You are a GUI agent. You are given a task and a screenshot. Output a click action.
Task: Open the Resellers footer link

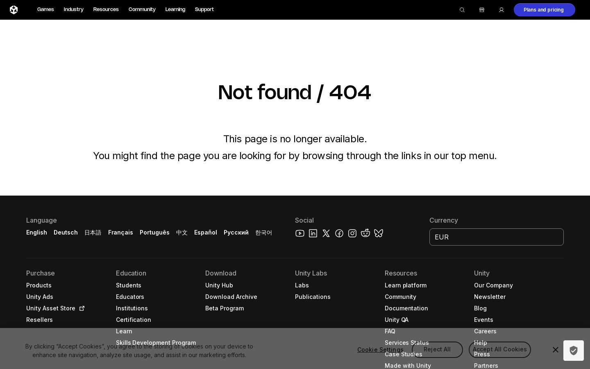pyautogui.click(x=39, y=320)
